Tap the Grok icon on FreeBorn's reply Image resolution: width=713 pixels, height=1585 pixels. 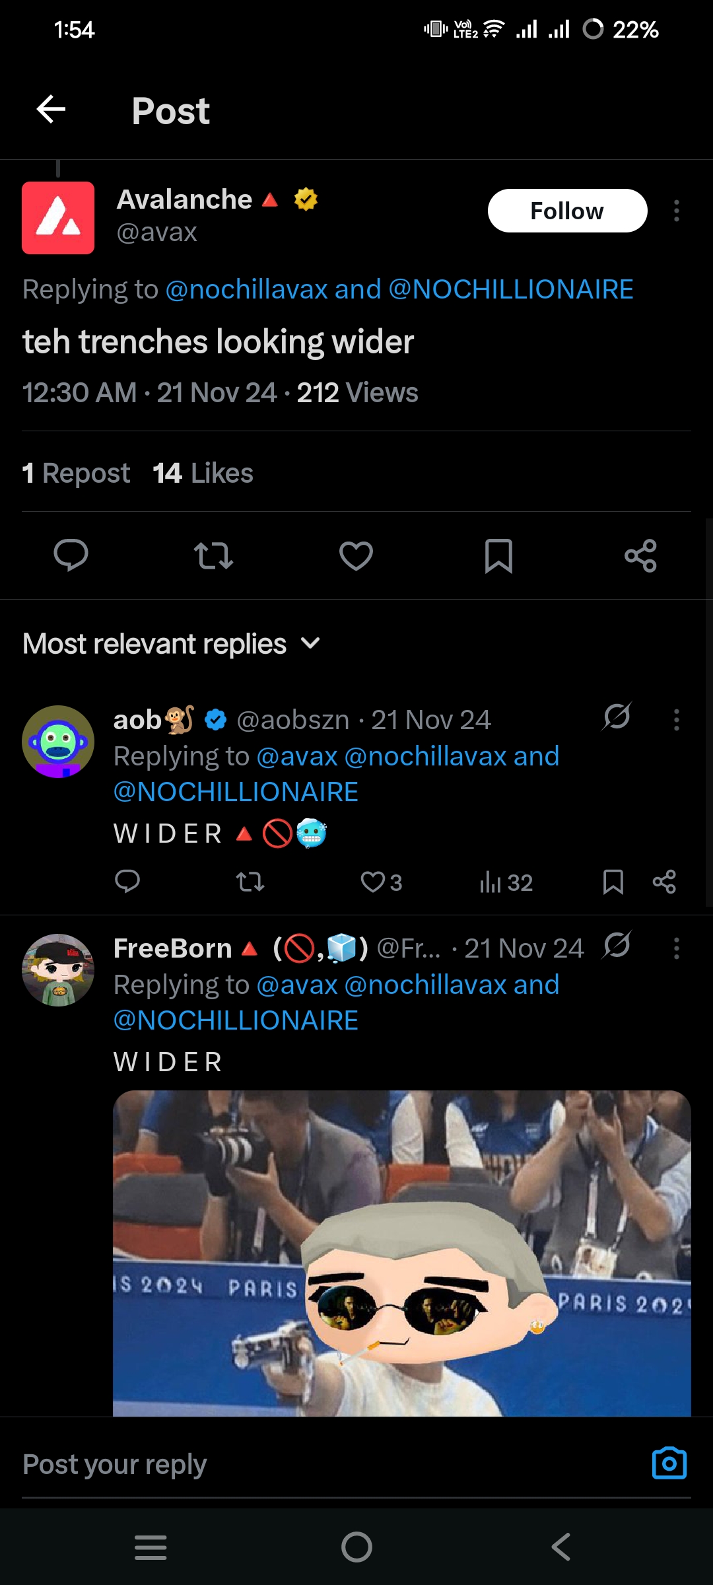click(x=617, y=945)
